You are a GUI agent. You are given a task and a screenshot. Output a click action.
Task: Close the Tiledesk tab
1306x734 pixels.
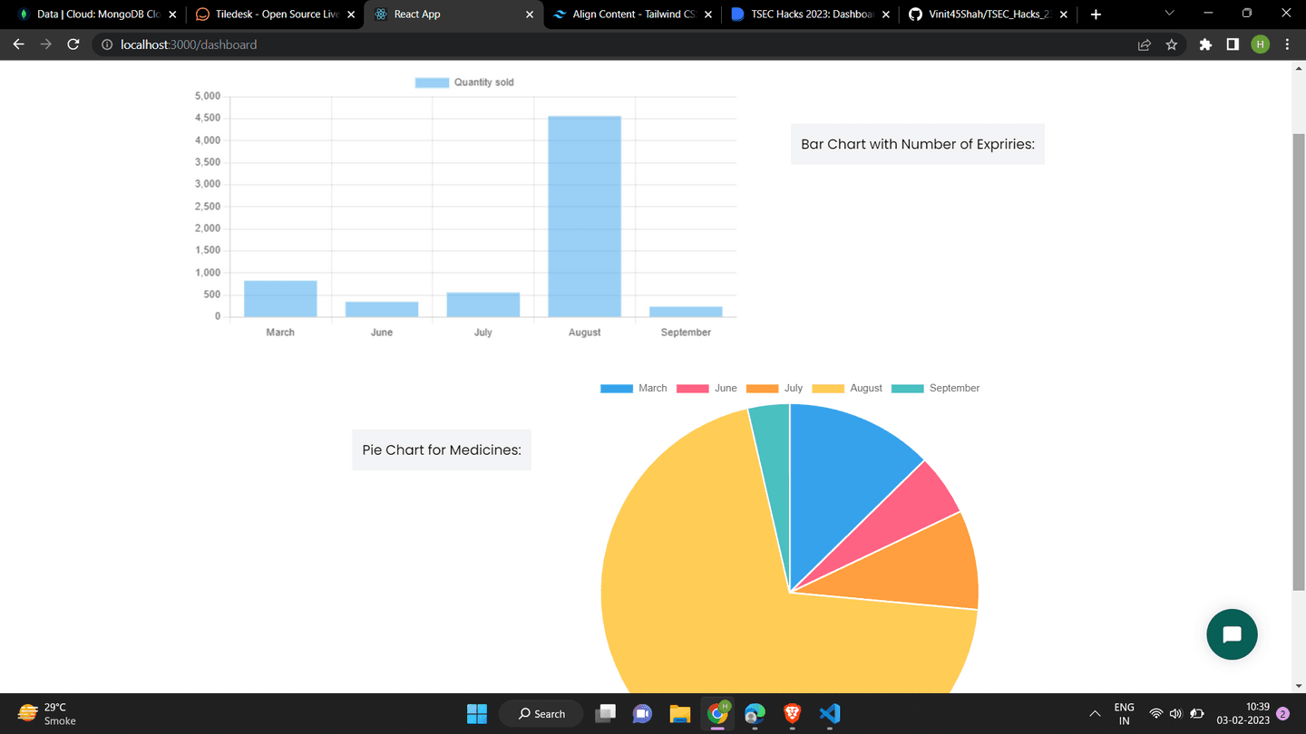351,14
